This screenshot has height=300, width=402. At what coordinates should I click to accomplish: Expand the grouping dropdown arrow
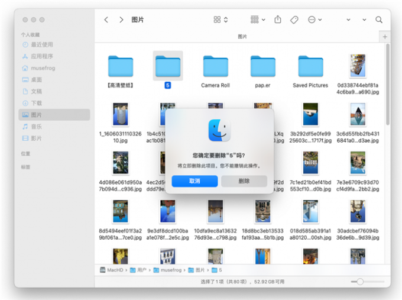[x=263, y=20]
